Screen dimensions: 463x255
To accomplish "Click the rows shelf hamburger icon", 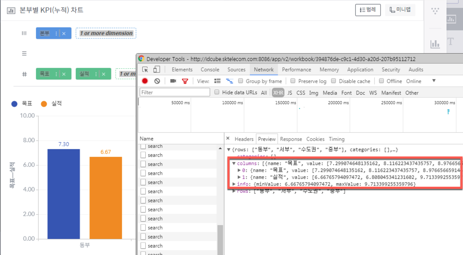I will 24,54.
